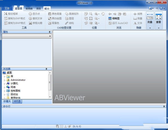Click the zoom out magnifier icon
Screen dimensions: 168x130
pyautogui.click(x=96, y=19)
